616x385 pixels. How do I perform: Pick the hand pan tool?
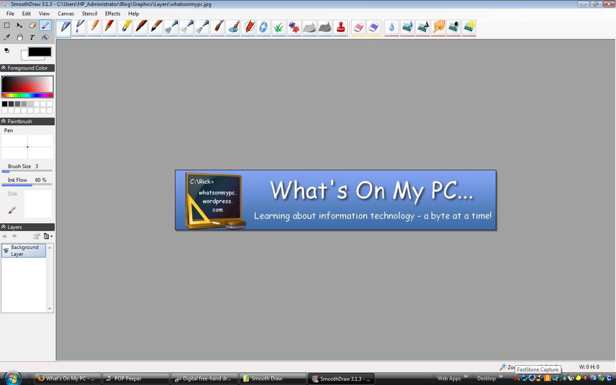(20, 38)
